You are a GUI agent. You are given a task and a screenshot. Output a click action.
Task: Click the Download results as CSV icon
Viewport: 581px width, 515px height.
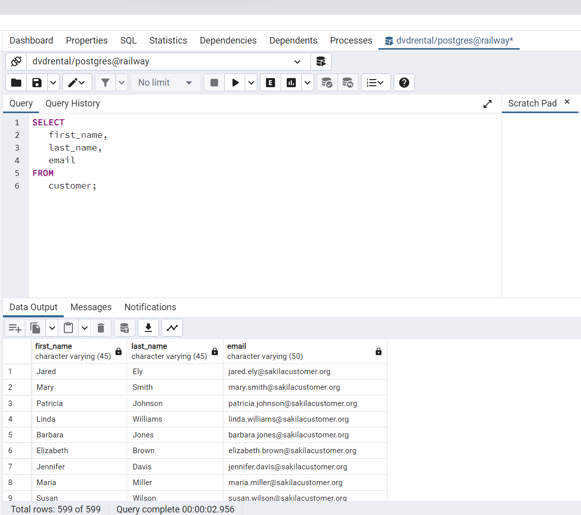click(148, 328)
